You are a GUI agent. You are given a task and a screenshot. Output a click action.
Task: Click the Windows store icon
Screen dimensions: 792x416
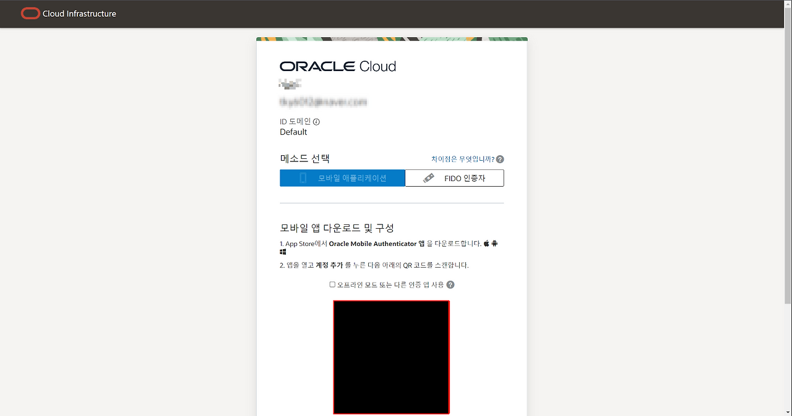pyautogui.click(x=283, y=252)
